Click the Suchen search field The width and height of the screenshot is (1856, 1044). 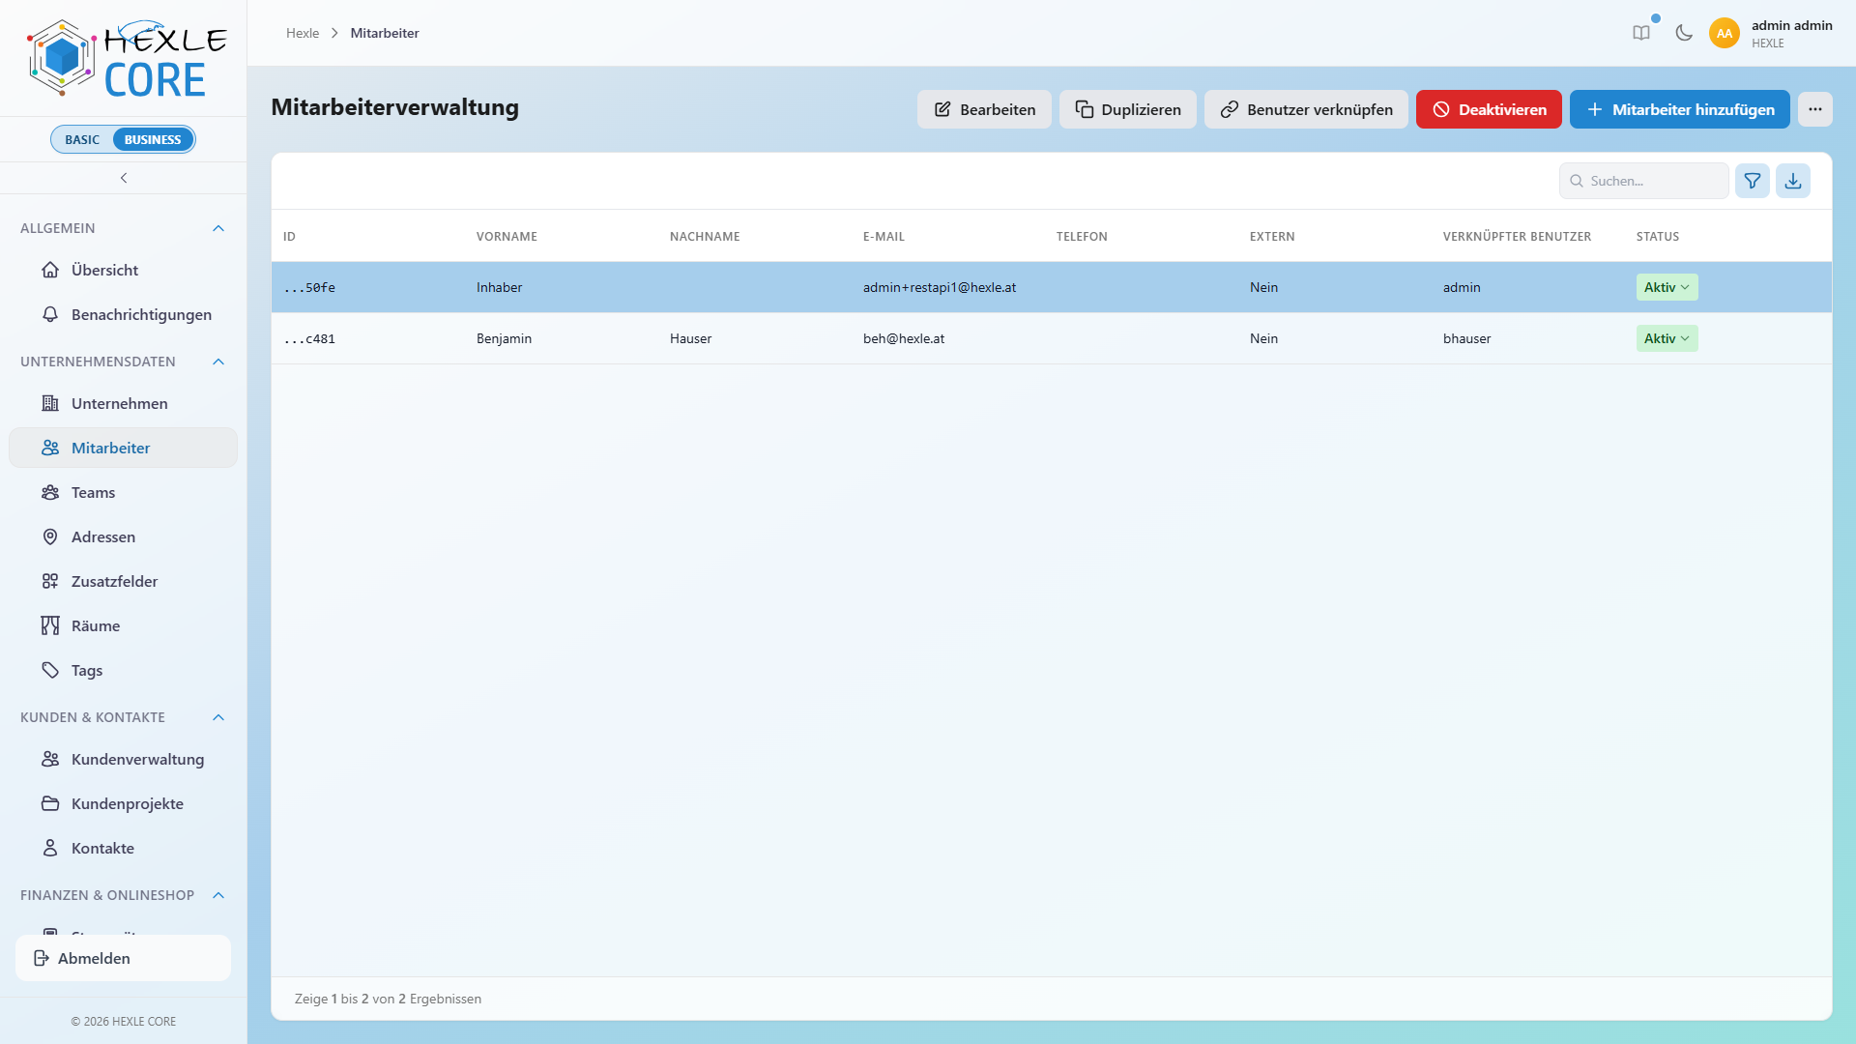tap(1643, 181)
